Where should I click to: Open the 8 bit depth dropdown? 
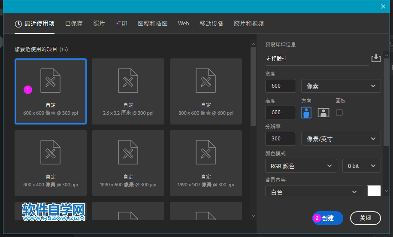(x=361, y=166)
